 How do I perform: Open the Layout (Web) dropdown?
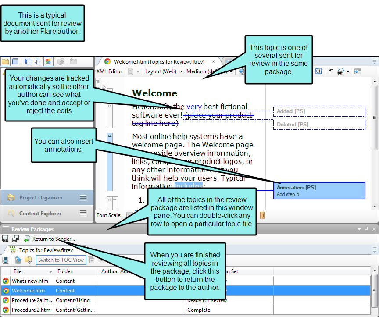[164, 71]
